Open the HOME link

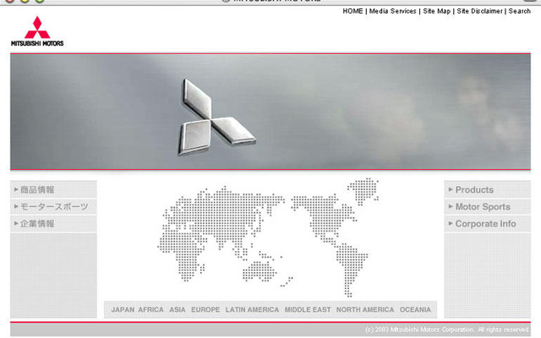coord(352,11)
